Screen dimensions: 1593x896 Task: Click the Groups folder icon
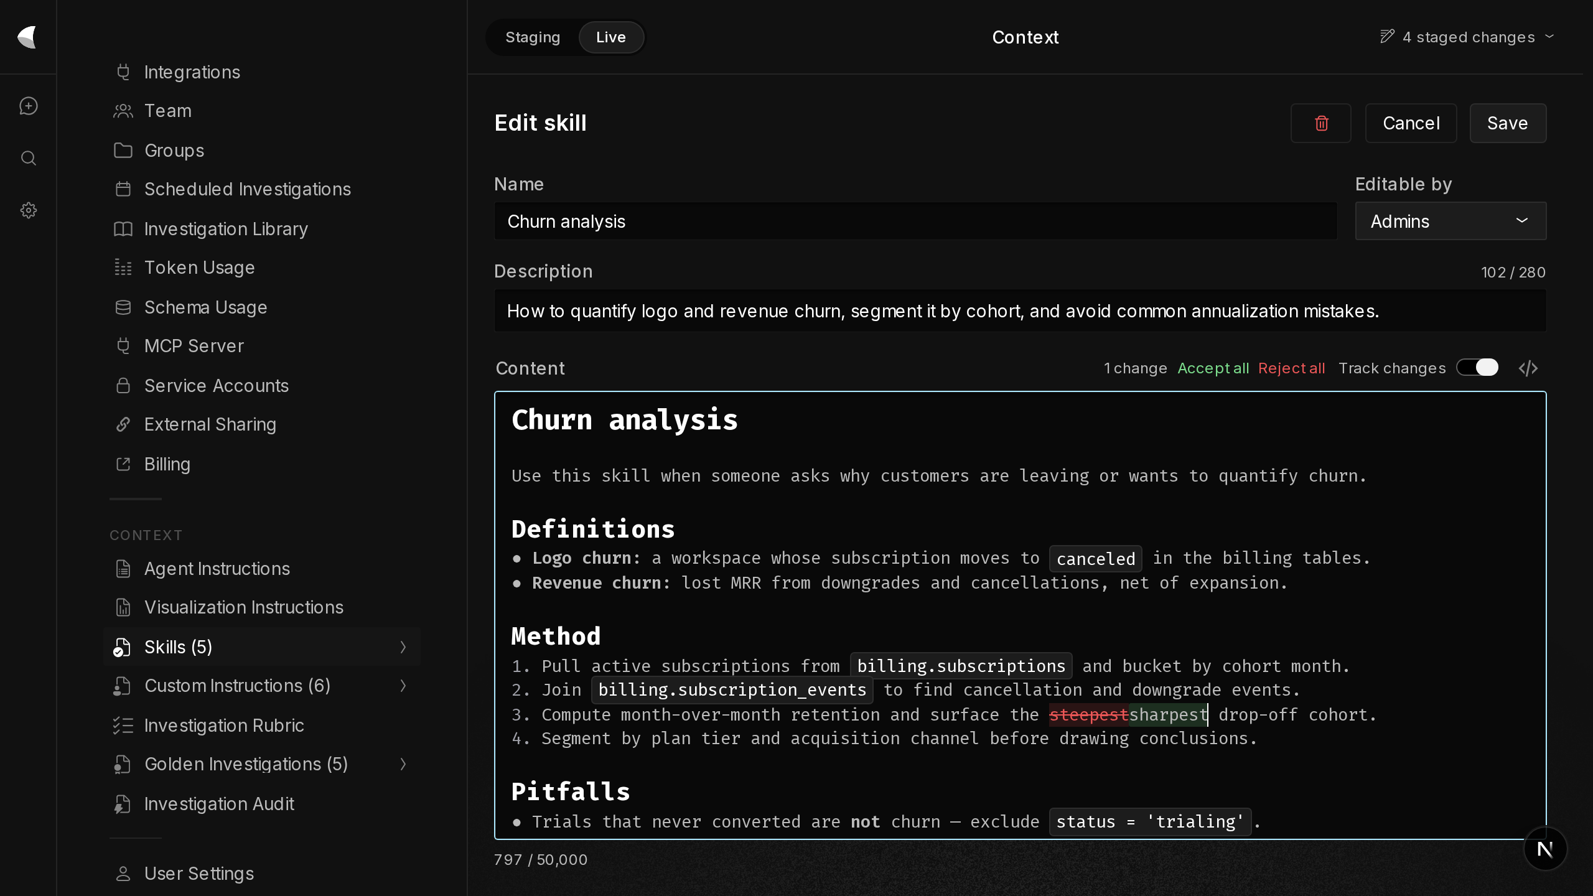click(x=123, y=151)
